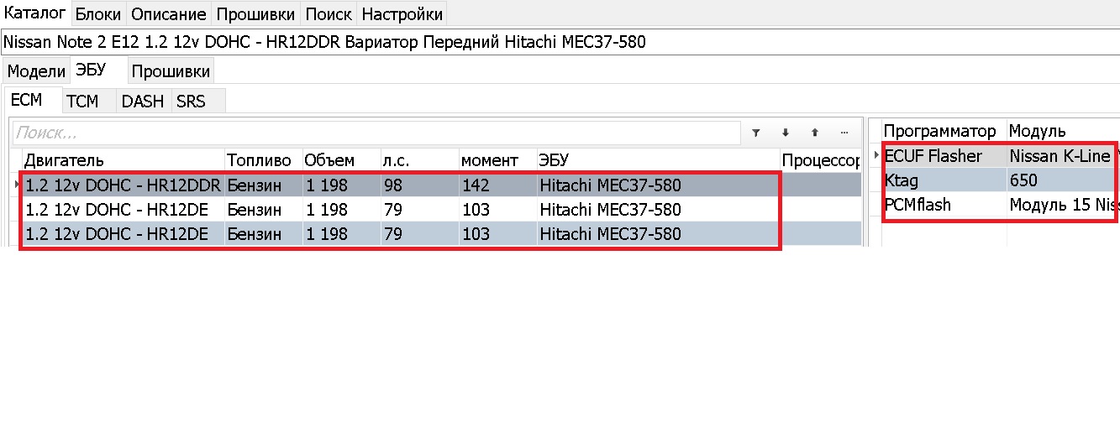Screen dimensions: 1120x438
Task: Select the Ktag programmer row
Action: coord(941,180)
